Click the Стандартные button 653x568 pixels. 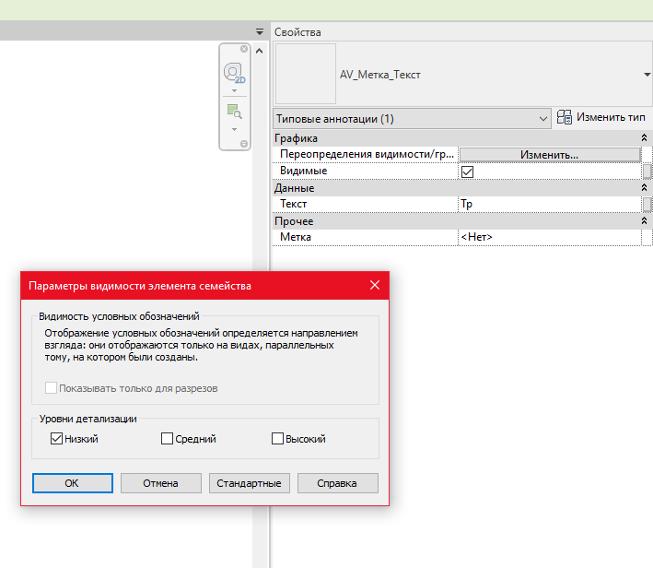249,483
